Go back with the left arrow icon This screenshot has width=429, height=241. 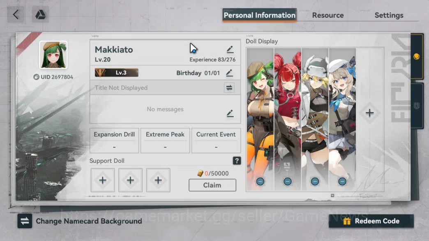[x=16, y=14]
